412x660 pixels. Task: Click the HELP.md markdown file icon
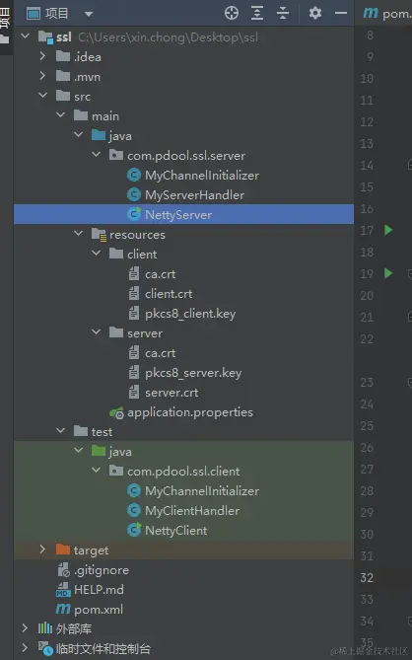[x=63, y=589]
